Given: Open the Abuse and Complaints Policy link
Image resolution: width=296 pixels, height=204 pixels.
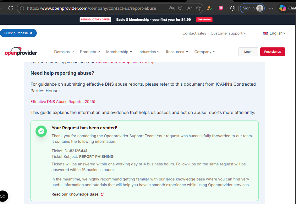Looking at the screenshot, I should (x=125, y=62).
